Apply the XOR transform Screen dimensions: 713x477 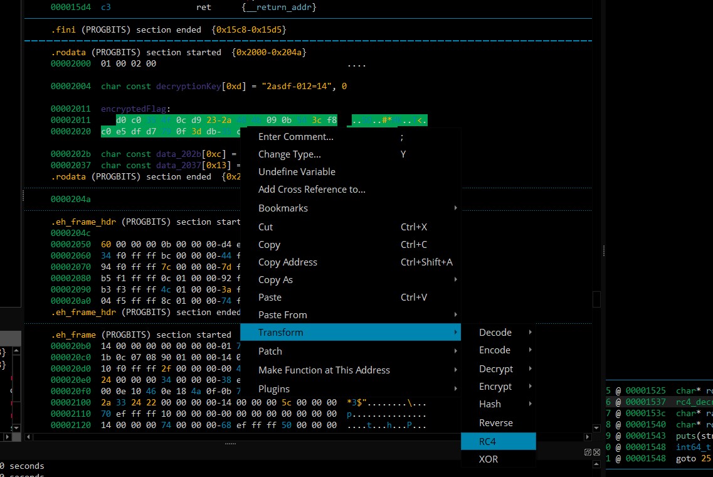pos(499,459)
